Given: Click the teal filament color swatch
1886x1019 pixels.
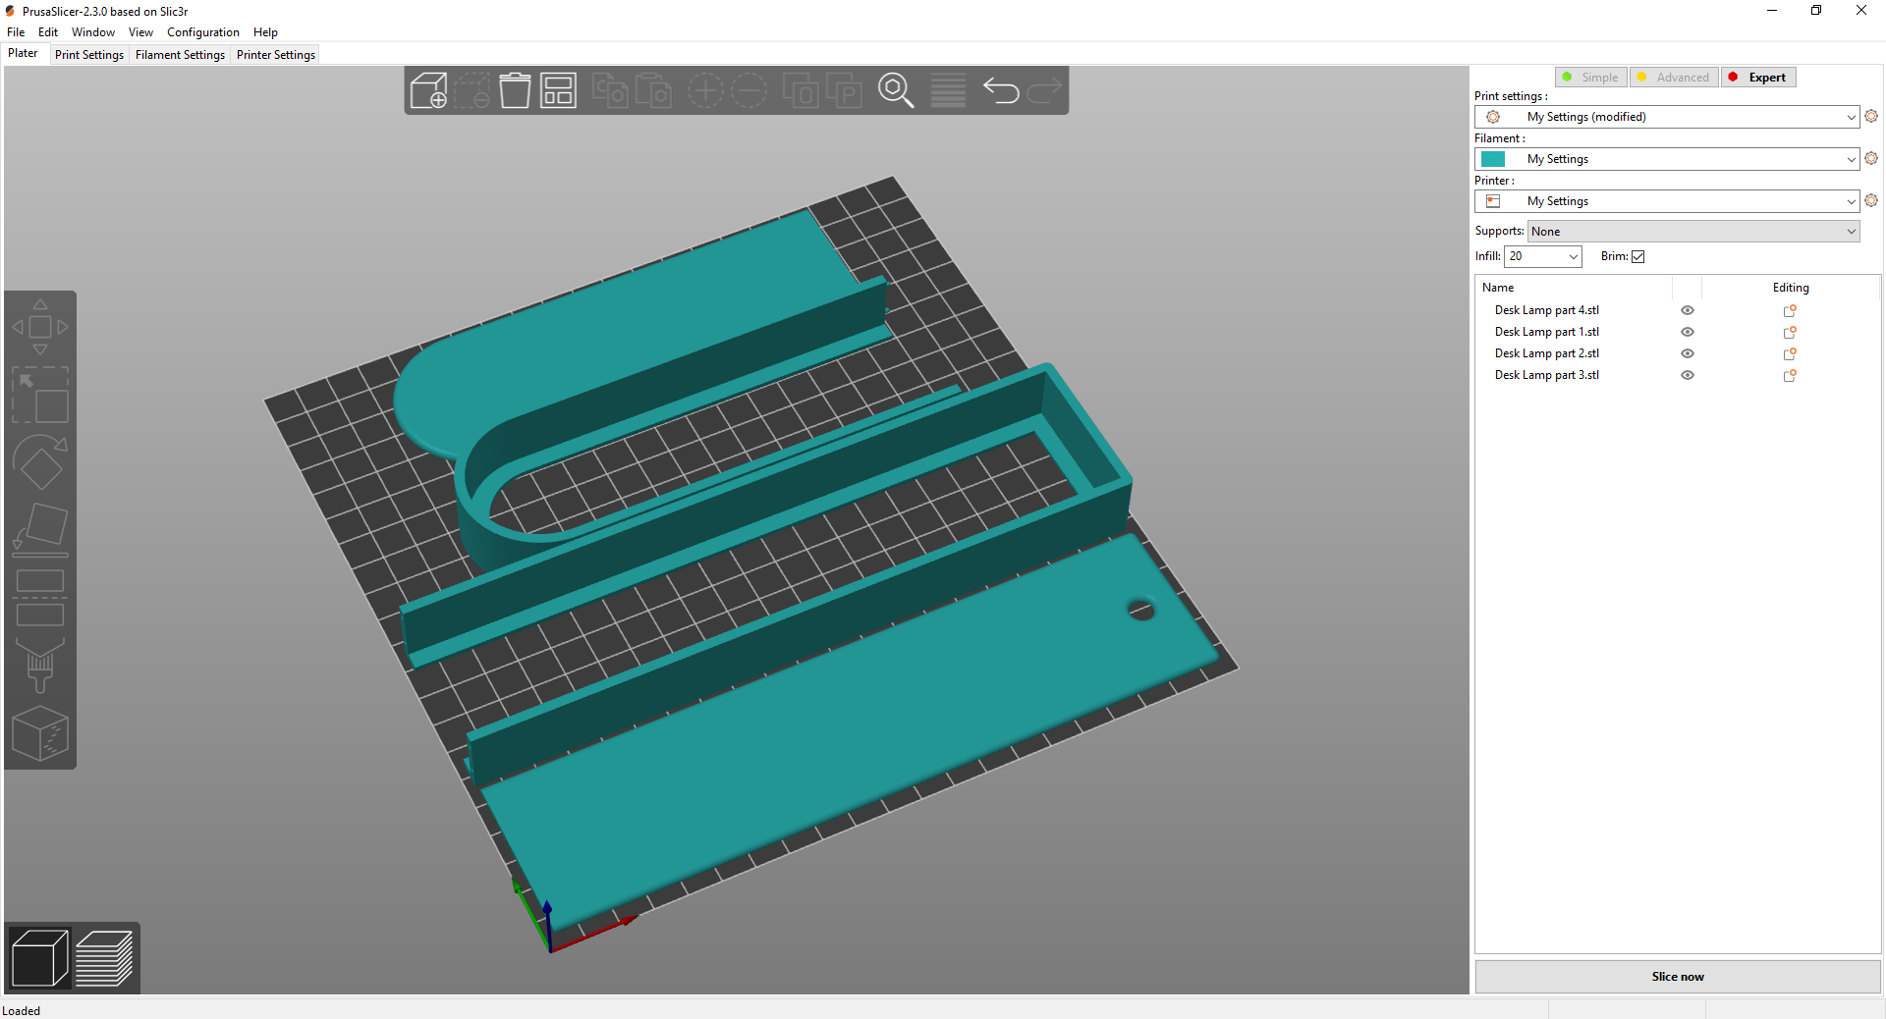Looking at the screenshot, I should [1494, 158].
